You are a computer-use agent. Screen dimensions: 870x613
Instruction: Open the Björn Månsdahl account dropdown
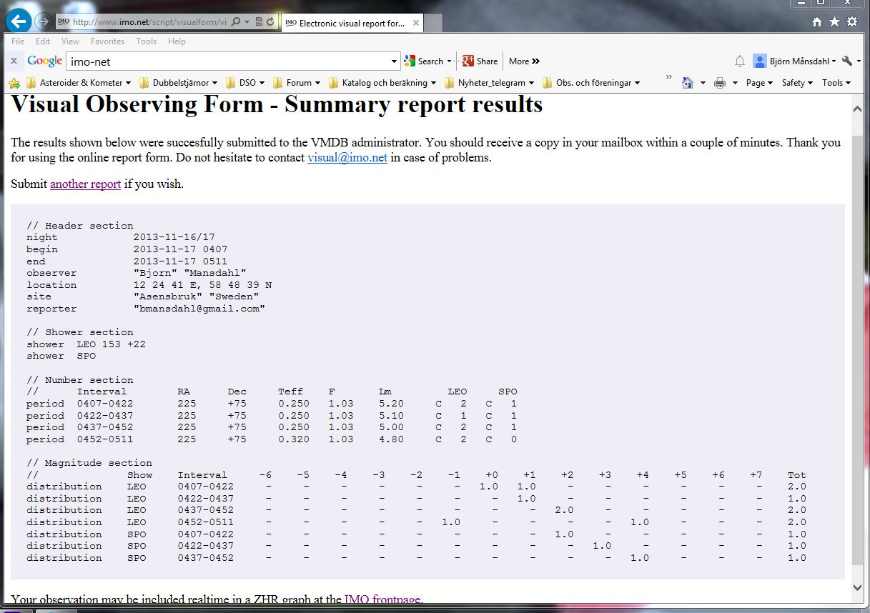click(794, 61)
